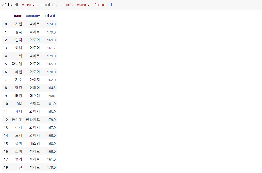Click the name cell 해린
The width and height of the screenshot is (262, 173).
coord(19,88)
